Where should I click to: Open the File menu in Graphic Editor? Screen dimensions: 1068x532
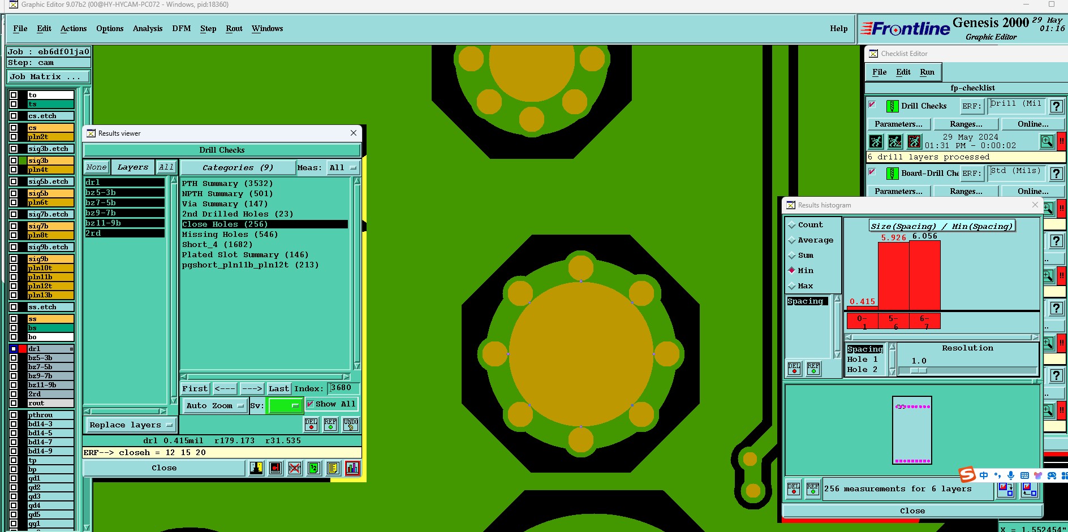(20, 29)
